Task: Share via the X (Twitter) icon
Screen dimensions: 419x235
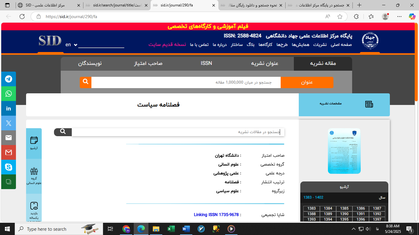Action: coord(8,123)
